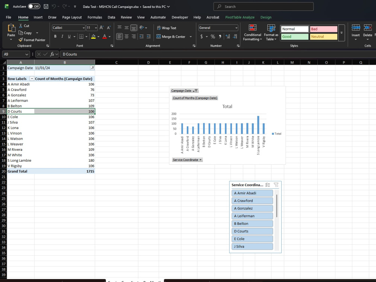Image resolution: width=376 pixels, height=282 pixels.
Task: Click Increase Decimal icon
Action: click(x=228, y=36)
